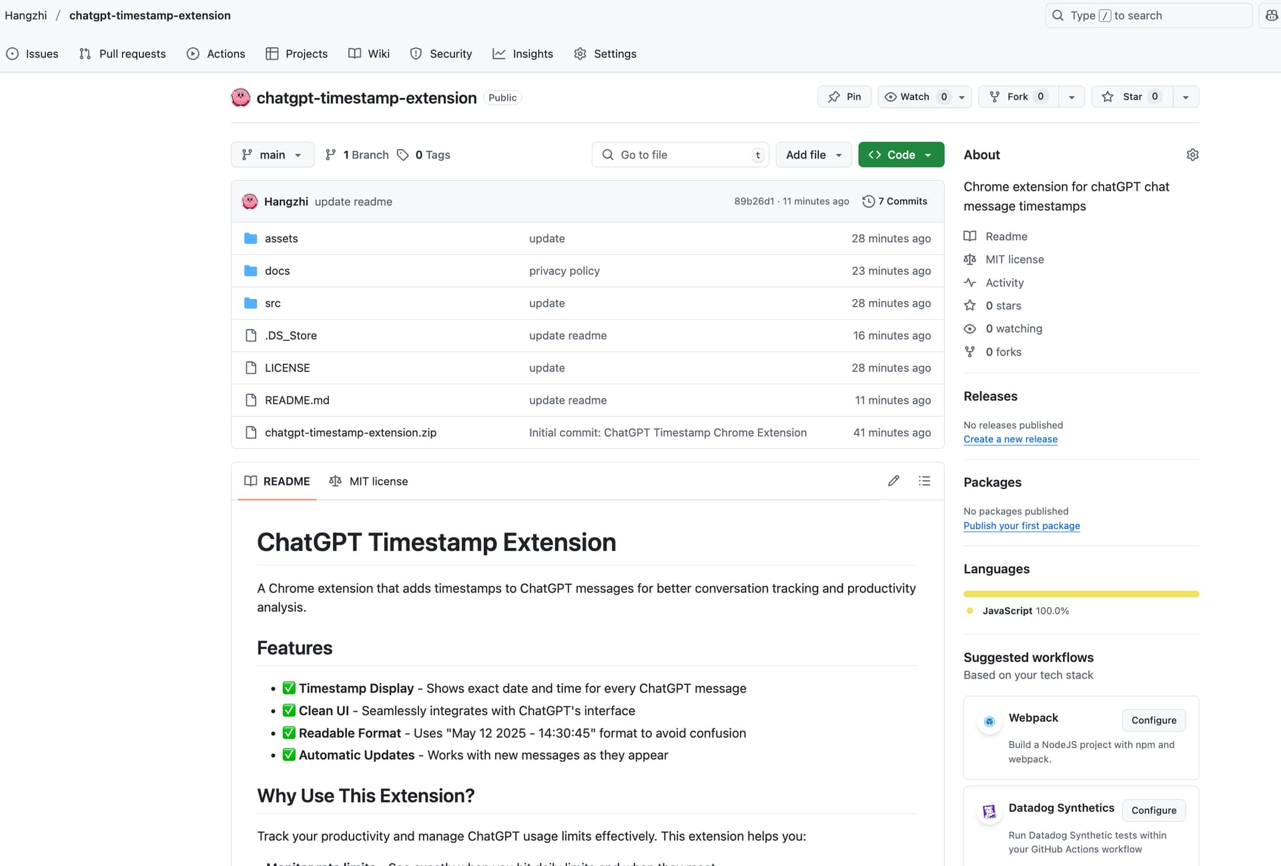This screenshot has width=1281, height=866.
Task: View the Insights tab
Action: pyautogui.click(x=523, y=54)
